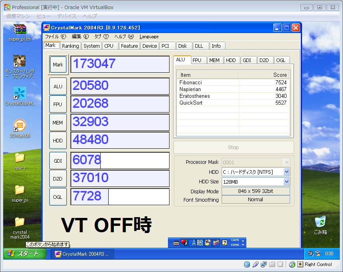Switch to the Ranking tab

point(70,46)
